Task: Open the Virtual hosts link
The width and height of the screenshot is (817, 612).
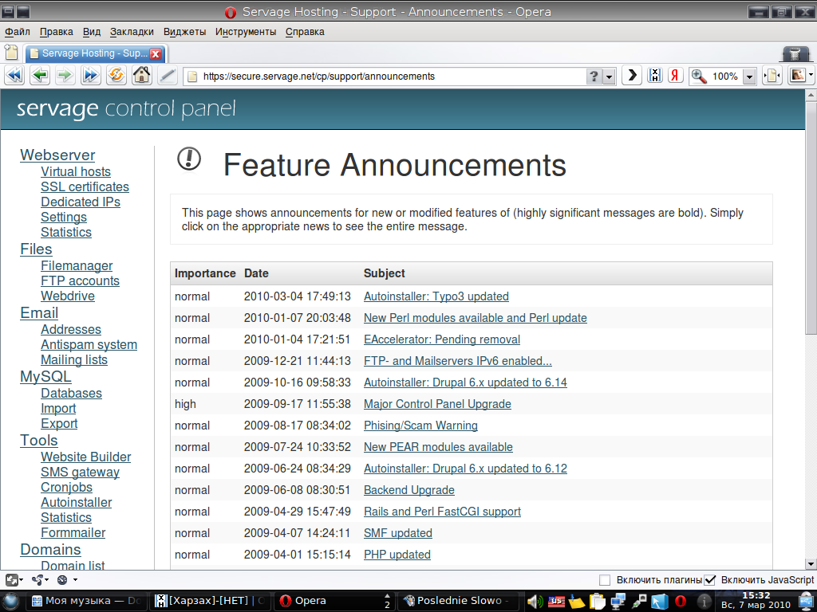Action: pyautogui.click(x=76, y=172)
